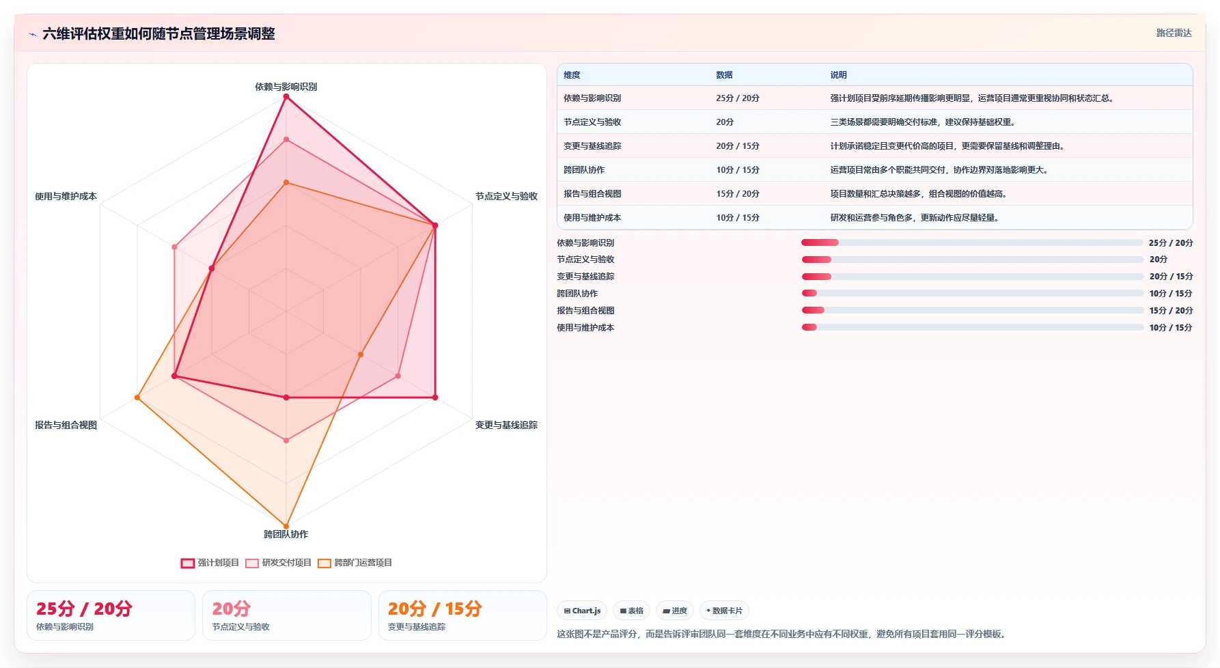Open the 节点定义与验收 20分 card
Image resolution: width=1220 pixels, height=668 pixels.
pos(287,615)
